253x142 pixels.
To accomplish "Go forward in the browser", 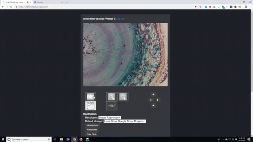I will pos(7,7).
